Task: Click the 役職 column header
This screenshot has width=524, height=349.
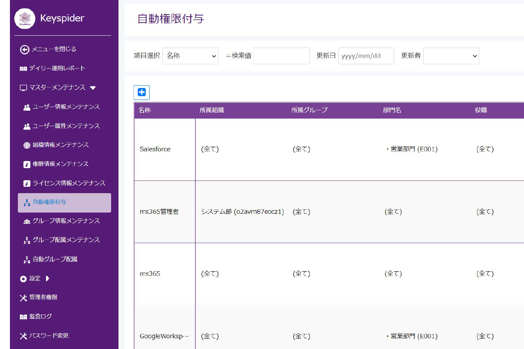Action: point(481,110)
